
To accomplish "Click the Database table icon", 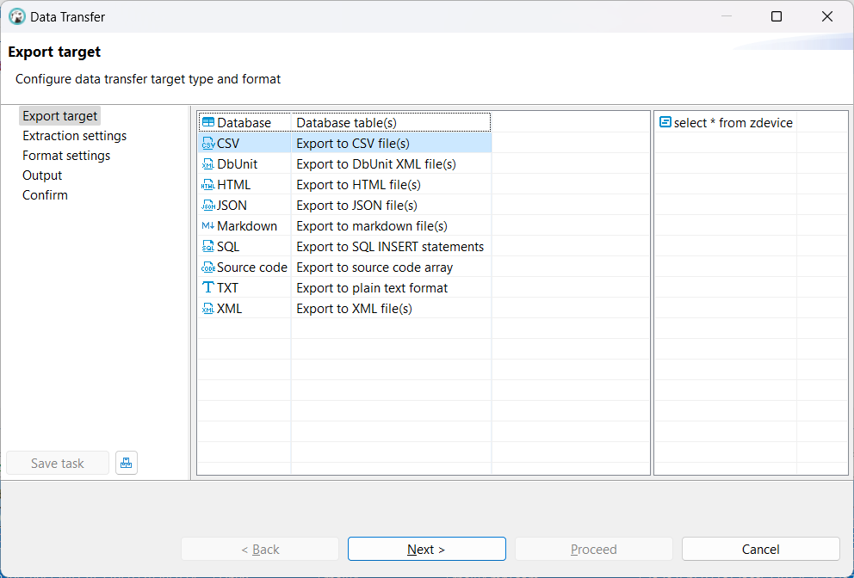I will [x=207, y=123].
